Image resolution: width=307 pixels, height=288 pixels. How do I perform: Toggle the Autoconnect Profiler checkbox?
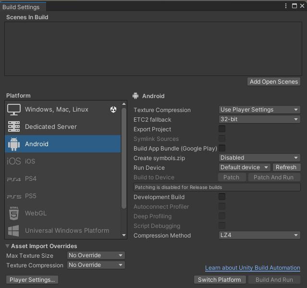[222, 206]
